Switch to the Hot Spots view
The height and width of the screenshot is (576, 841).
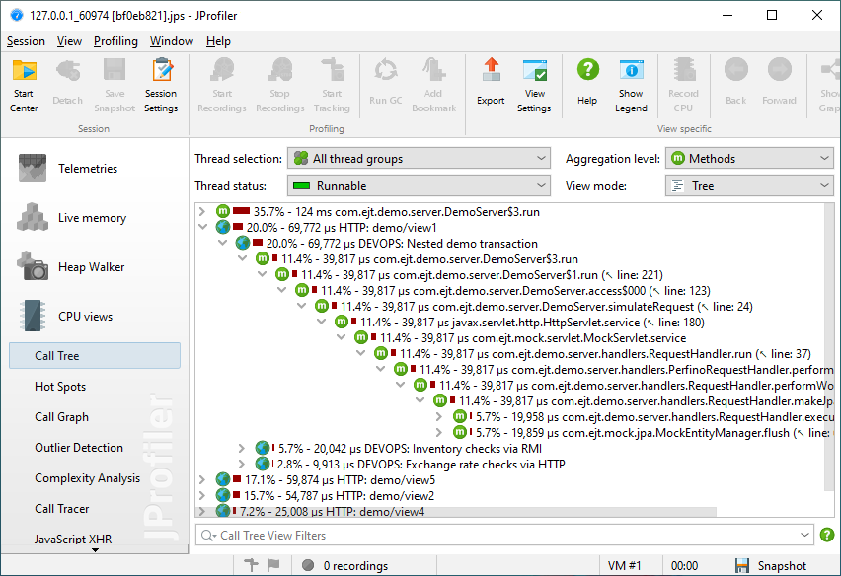[60, 387]
